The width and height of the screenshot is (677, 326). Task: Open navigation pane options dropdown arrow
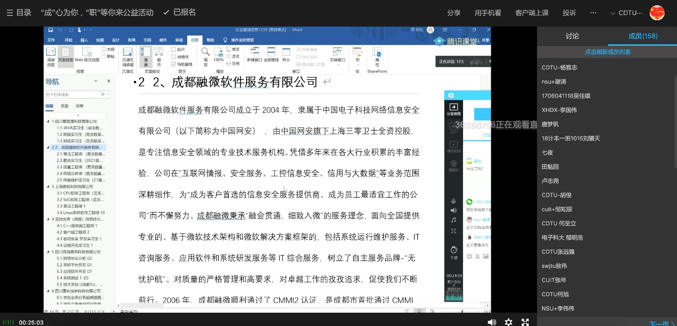click(x=96, y=81)
